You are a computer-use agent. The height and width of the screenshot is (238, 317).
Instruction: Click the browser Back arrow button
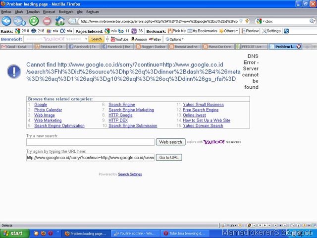point(6,21)
